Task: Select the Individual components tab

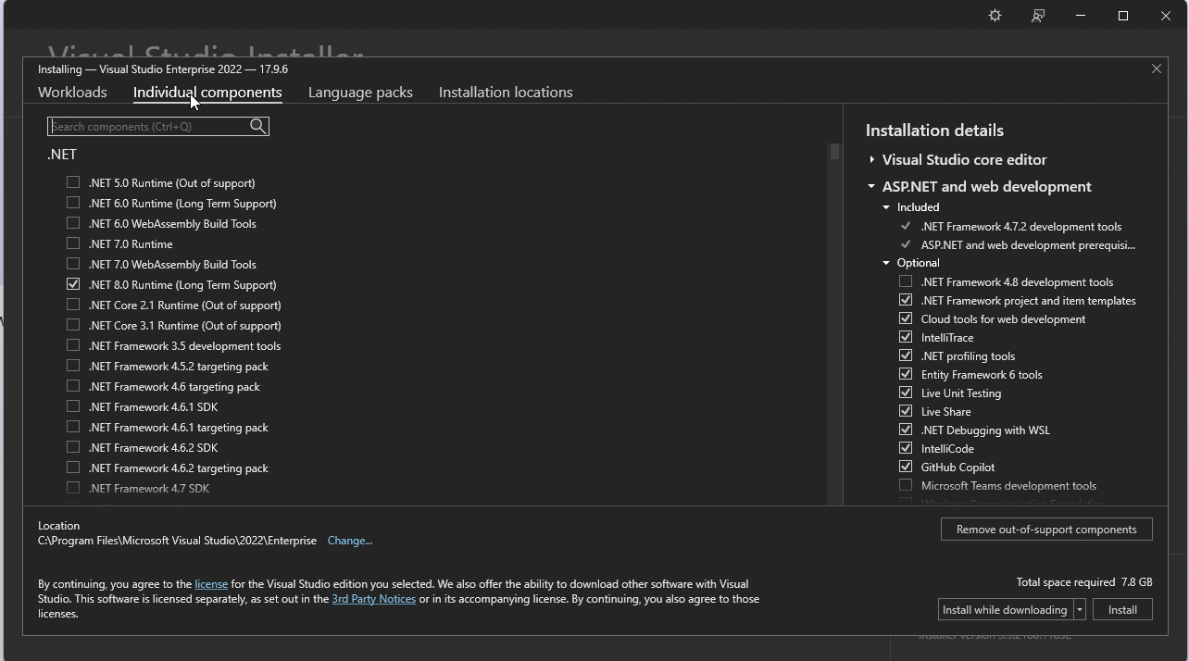Action: click(x=207, y=92)
